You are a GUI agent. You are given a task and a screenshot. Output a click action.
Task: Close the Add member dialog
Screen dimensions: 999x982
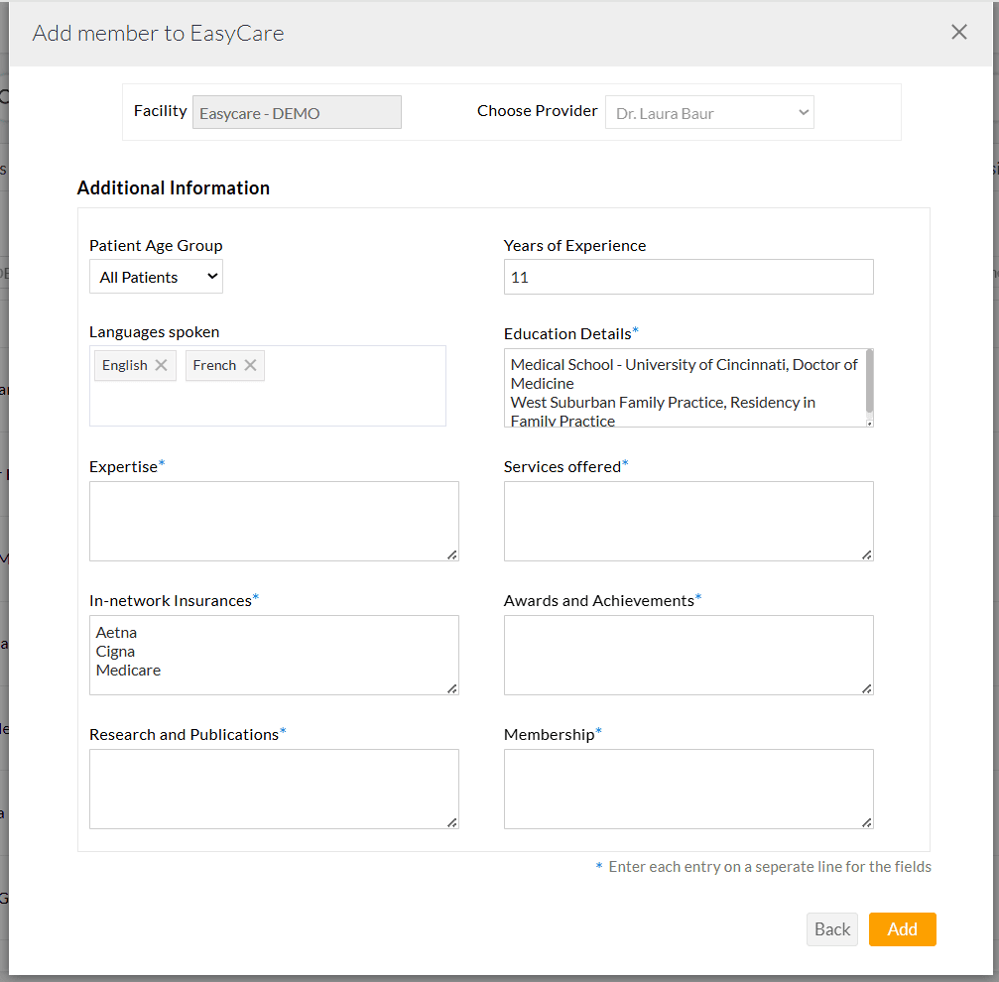pyautogui.click(x=958, y=33)
